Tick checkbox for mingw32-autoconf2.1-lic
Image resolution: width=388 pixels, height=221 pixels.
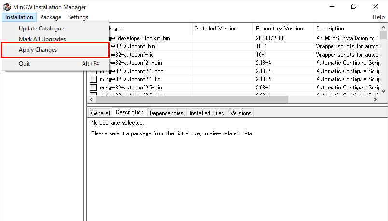93,79
